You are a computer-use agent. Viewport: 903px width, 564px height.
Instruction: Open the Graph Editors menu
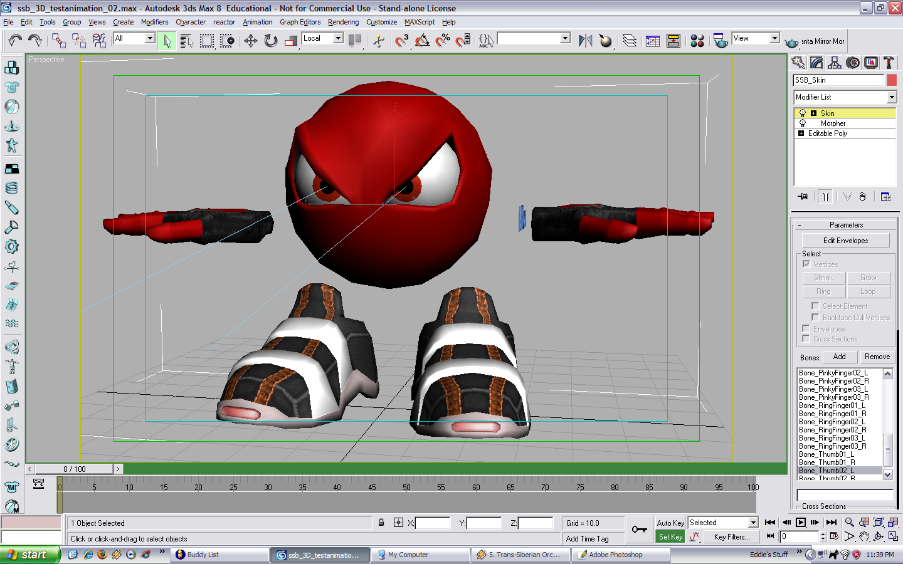point(300,22)
